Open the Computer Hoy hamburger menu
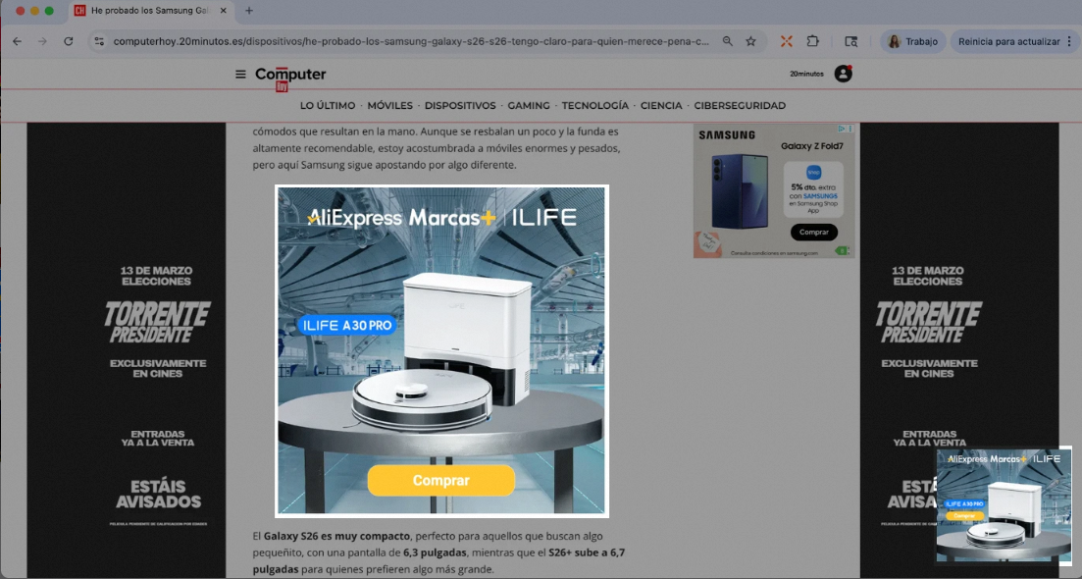This screenshot has width=1082, height=579. click(240, 74)
